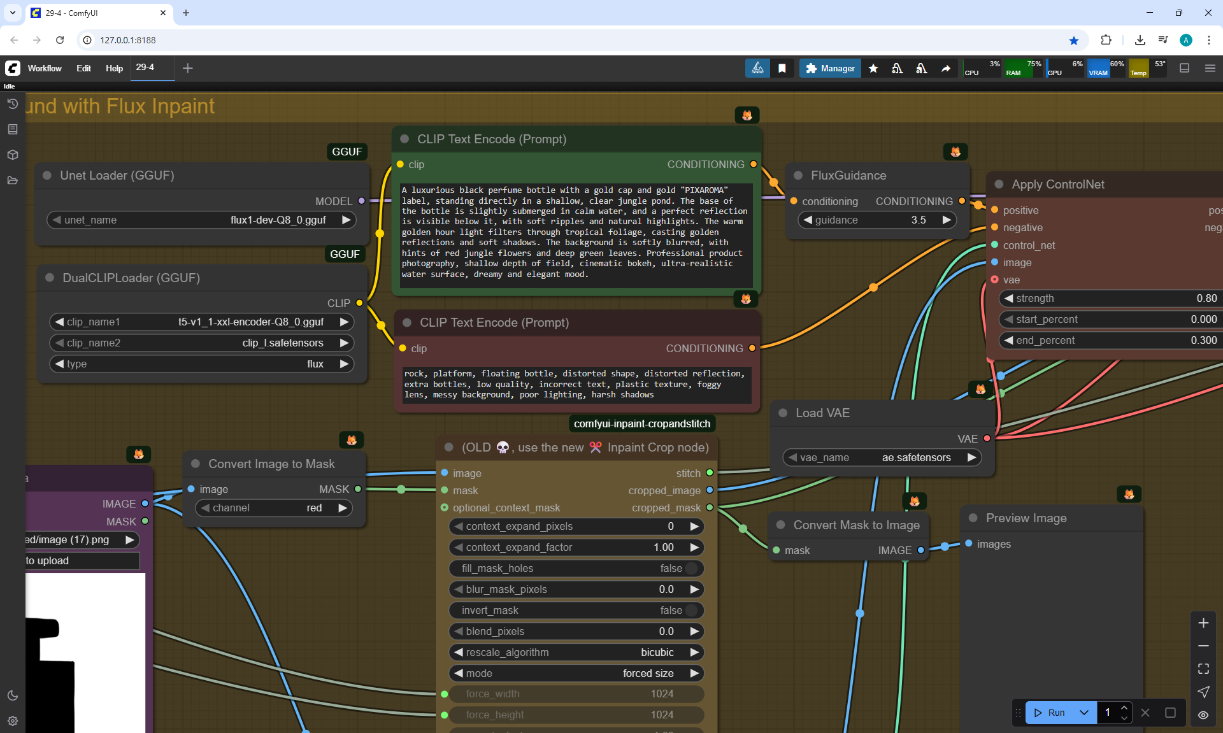Image resolution: width=1223 pixels, height=733 pixels.
Task: Click the share arrow icon in toolbar
Action: click(946, 68)
